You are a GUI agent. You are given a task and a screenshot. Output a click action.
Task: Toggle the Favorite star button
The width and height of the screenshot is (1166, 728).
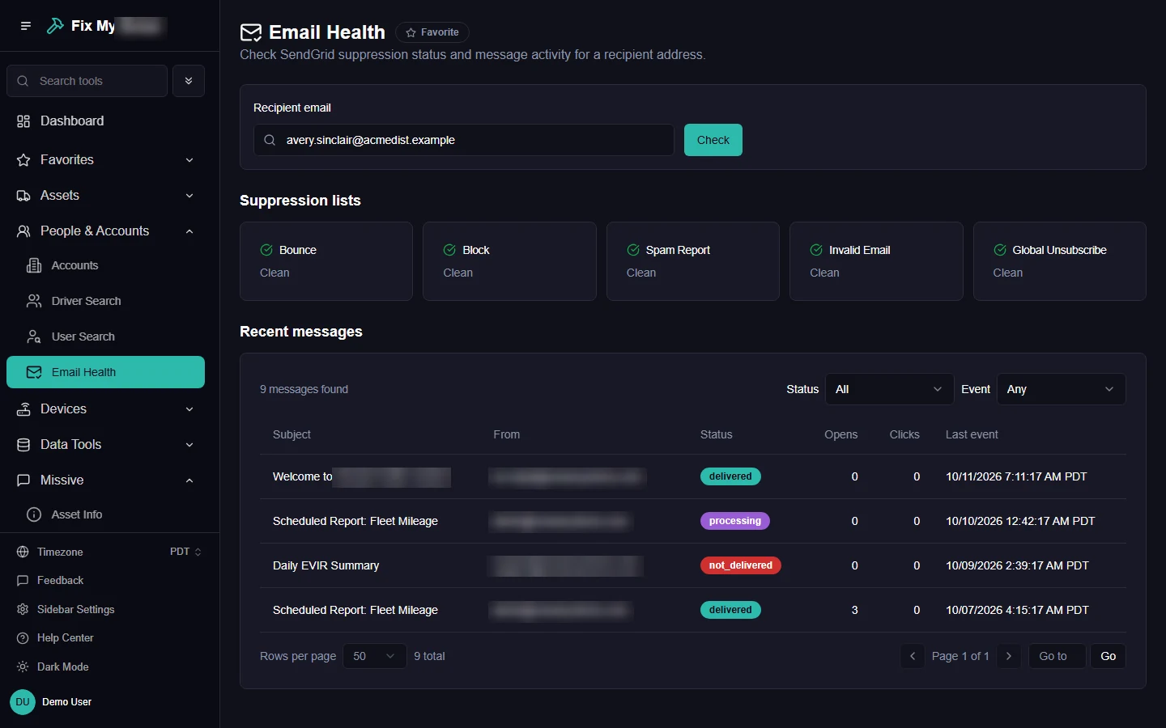432,32
